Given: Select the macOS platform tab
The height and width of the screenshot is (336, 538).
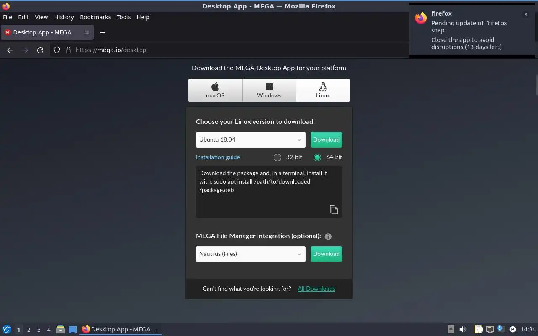Looking at the screenshot, I should pos(215,90).
